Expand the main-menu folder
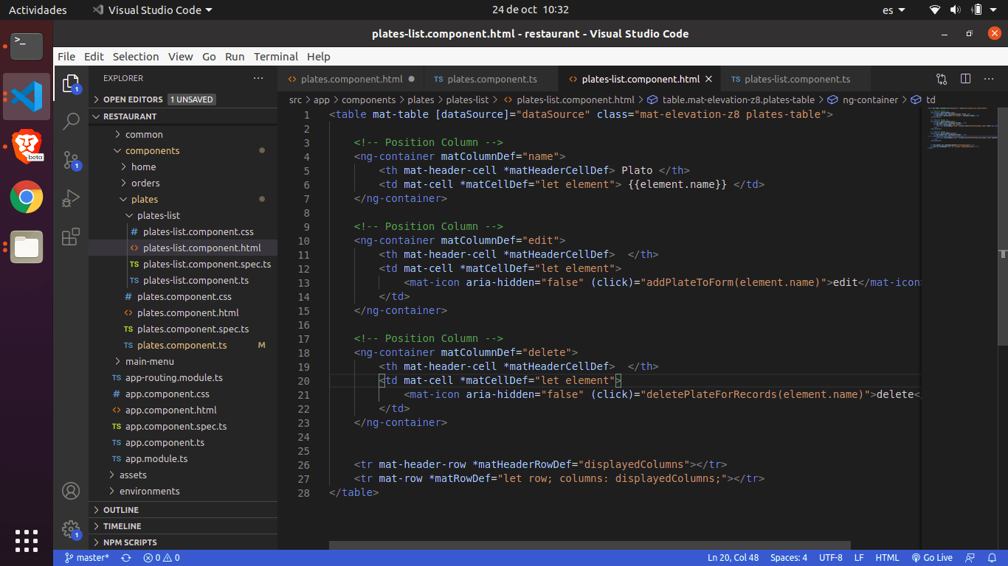This screenshot has width=1008, height=566. (149, 361)
